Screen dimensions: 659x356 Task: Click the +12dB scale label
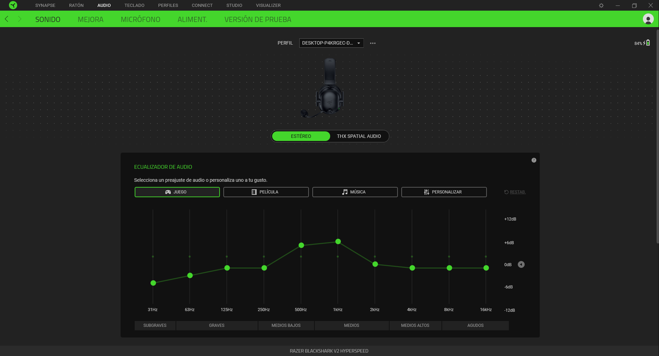[510, 219]
